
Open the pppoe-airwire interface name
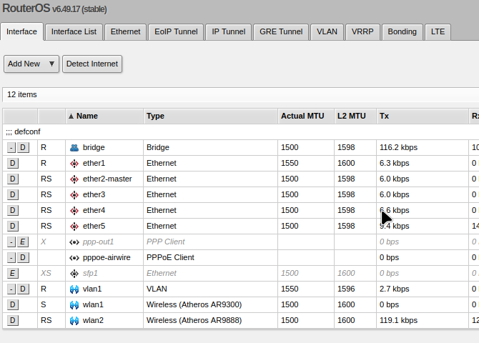pos(107,257)
